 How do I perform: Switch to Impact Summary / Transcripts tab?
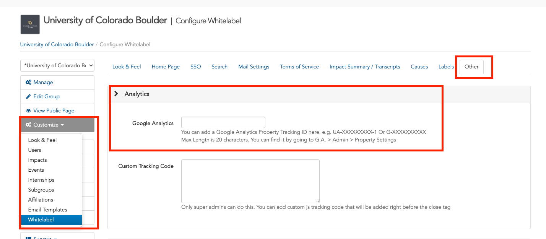(x=365, y=67)
